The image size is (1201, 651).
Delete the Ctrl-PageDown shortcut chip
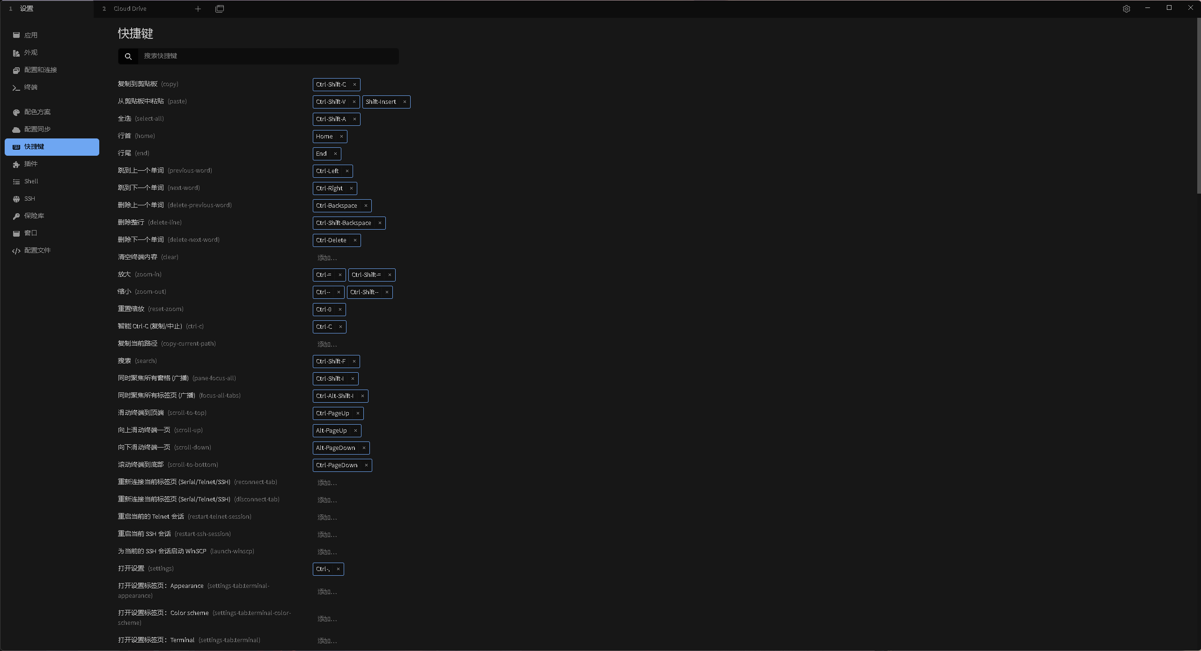(366, 465)
